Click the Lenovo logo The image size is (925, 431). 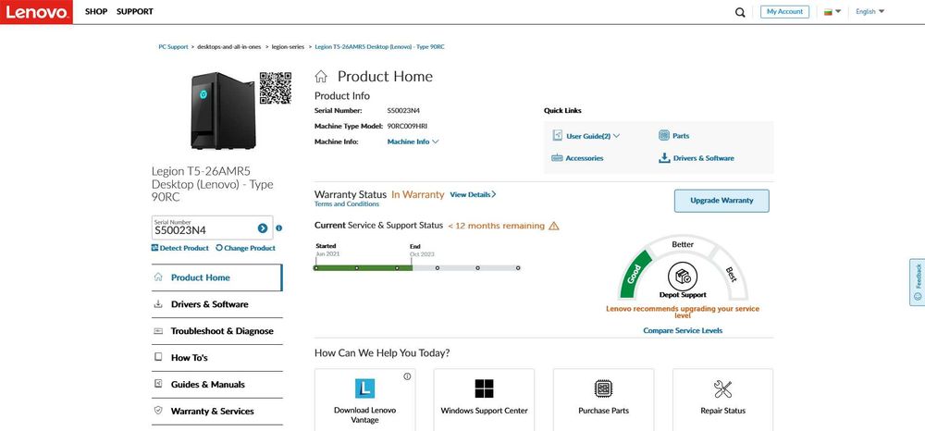tap(35, 12)
